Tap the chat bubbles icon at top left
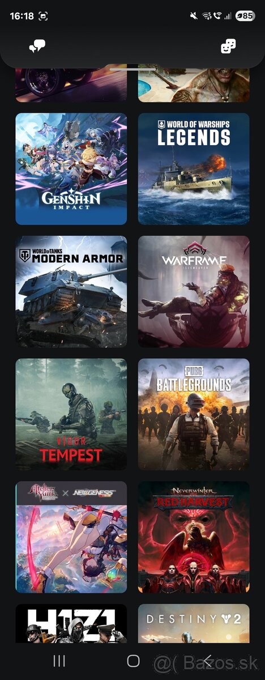 click(x=37, y=47)
